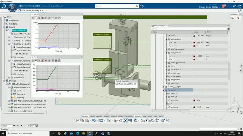Click the tag icon beside search box
243x136 pixels.
click(x=142, y=6)
